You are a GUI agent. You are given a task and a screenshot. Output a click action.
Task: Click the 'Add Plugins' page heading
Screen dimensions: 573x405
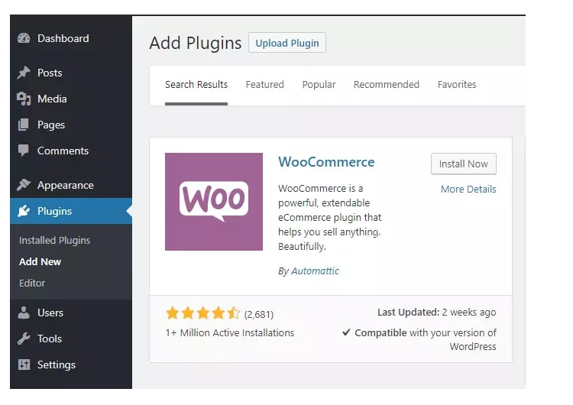[x=196, y=43]
